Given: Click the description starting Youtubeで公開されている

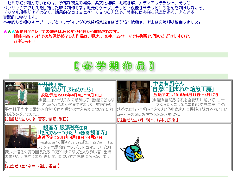Looking at the screenshot, I should pyautogui.click(x=59, y=152).
